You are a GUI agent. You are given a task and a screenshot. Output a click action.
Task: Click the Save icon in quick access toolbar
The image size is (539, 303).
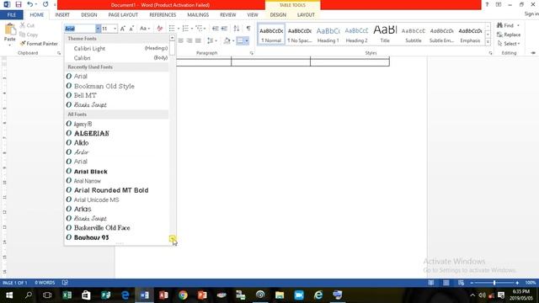[x=19, y=4]
